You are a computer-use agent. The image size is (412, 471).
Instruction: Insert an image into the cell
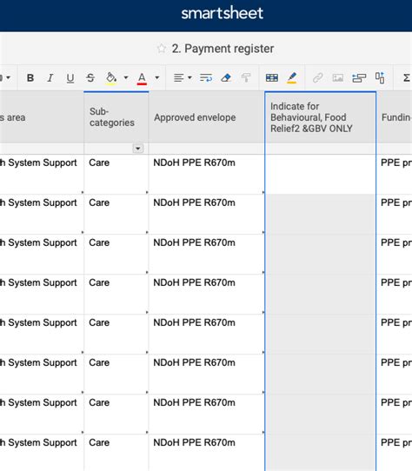pos(338,78)
